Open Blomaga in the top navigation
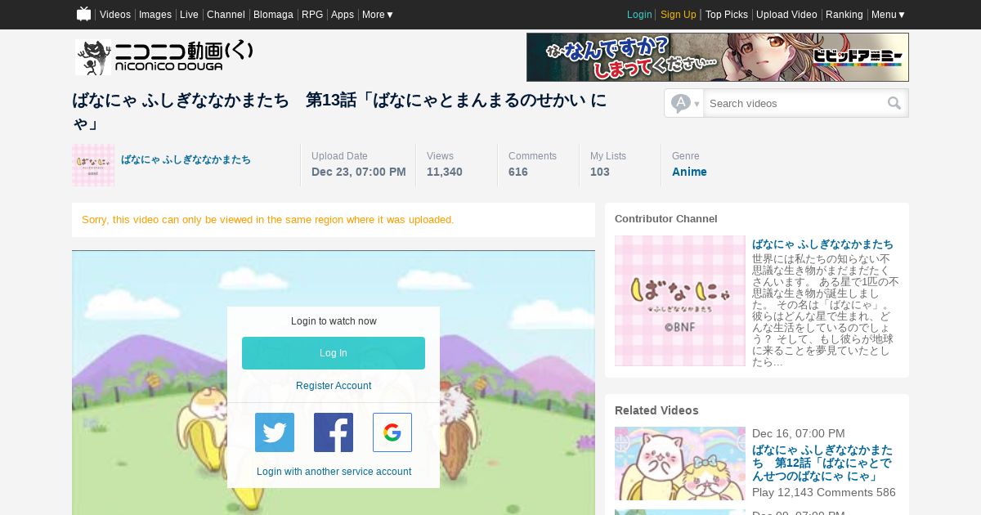This screenshot has width=981, height=515. (273, 15)
